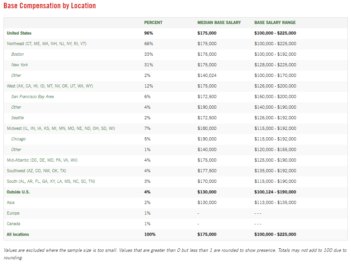Click the Chicago location label
The image size is (351, 264).
(18, 139)
